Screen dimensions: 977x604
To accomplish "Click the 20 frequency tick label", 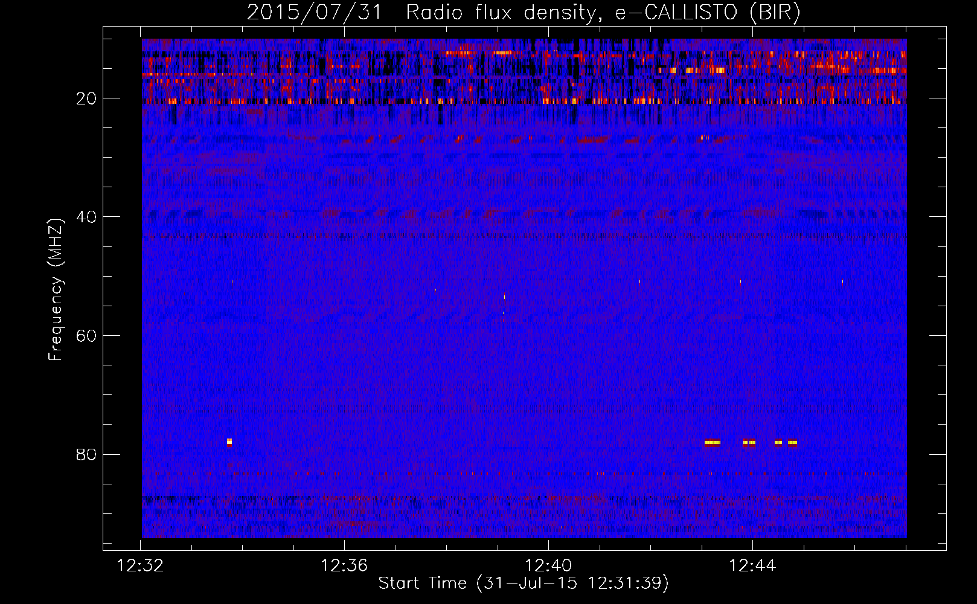I will [86, 98].
